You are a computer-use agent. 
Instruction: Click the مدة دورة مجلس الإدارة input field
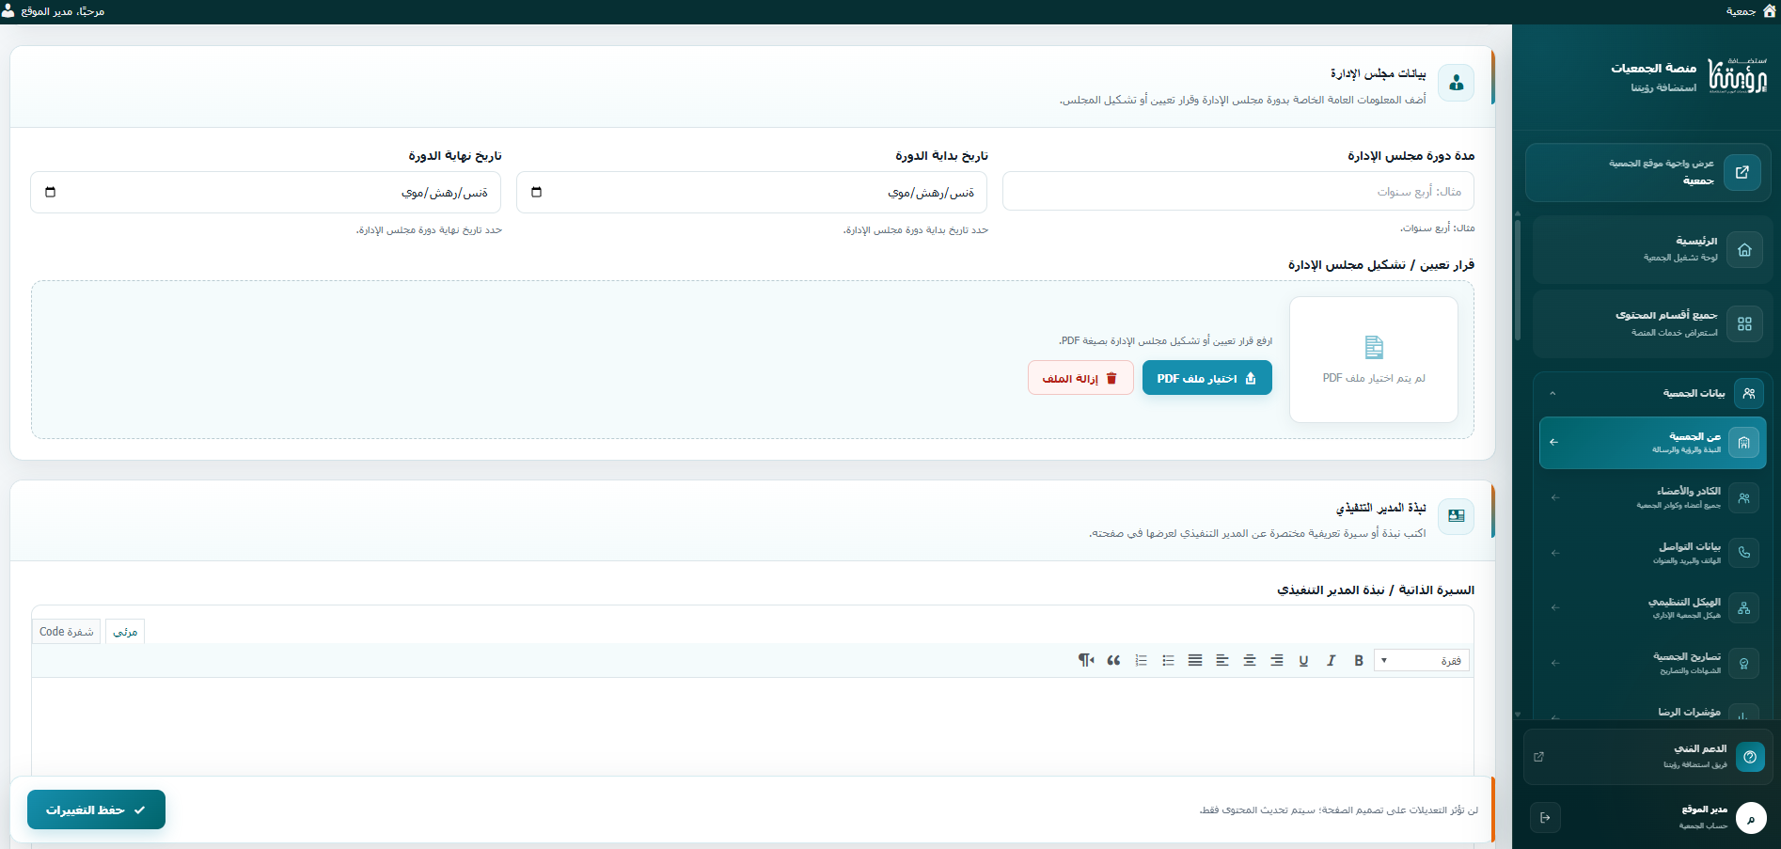coord(1238,192)
